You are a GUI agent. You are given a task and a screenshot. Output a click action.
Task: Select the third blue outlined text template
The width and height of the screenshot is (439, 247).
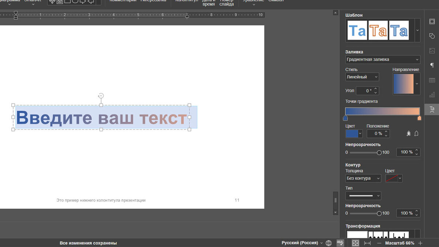(x=399, y=30)
